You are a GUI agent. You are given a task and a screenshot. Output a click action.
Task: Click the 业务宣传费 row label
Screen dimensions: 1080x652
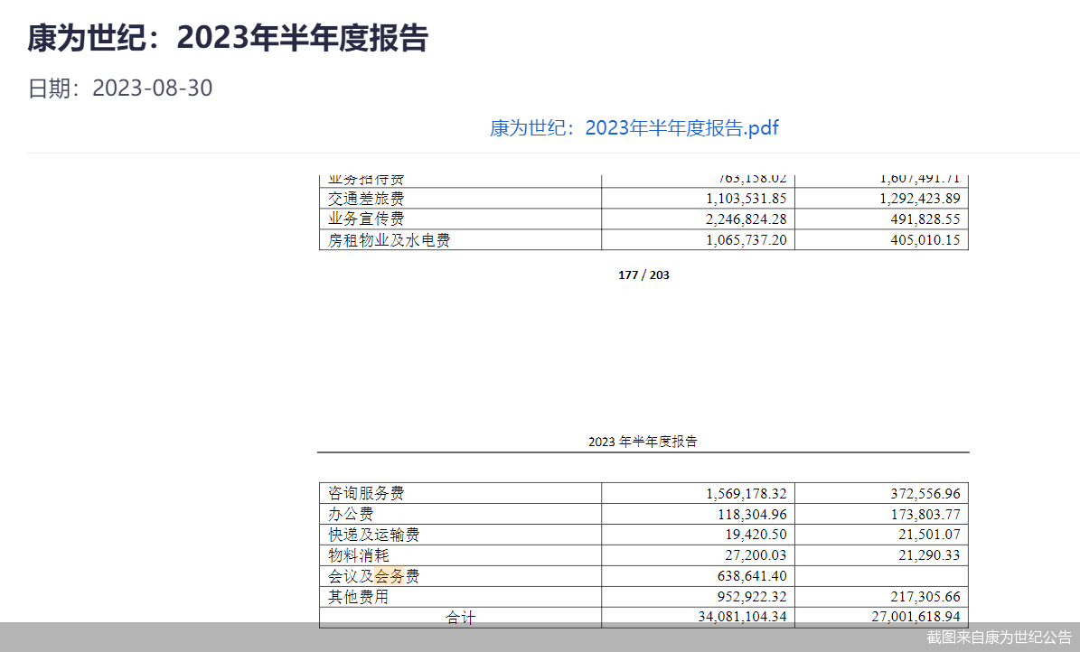tap(366, 219)
